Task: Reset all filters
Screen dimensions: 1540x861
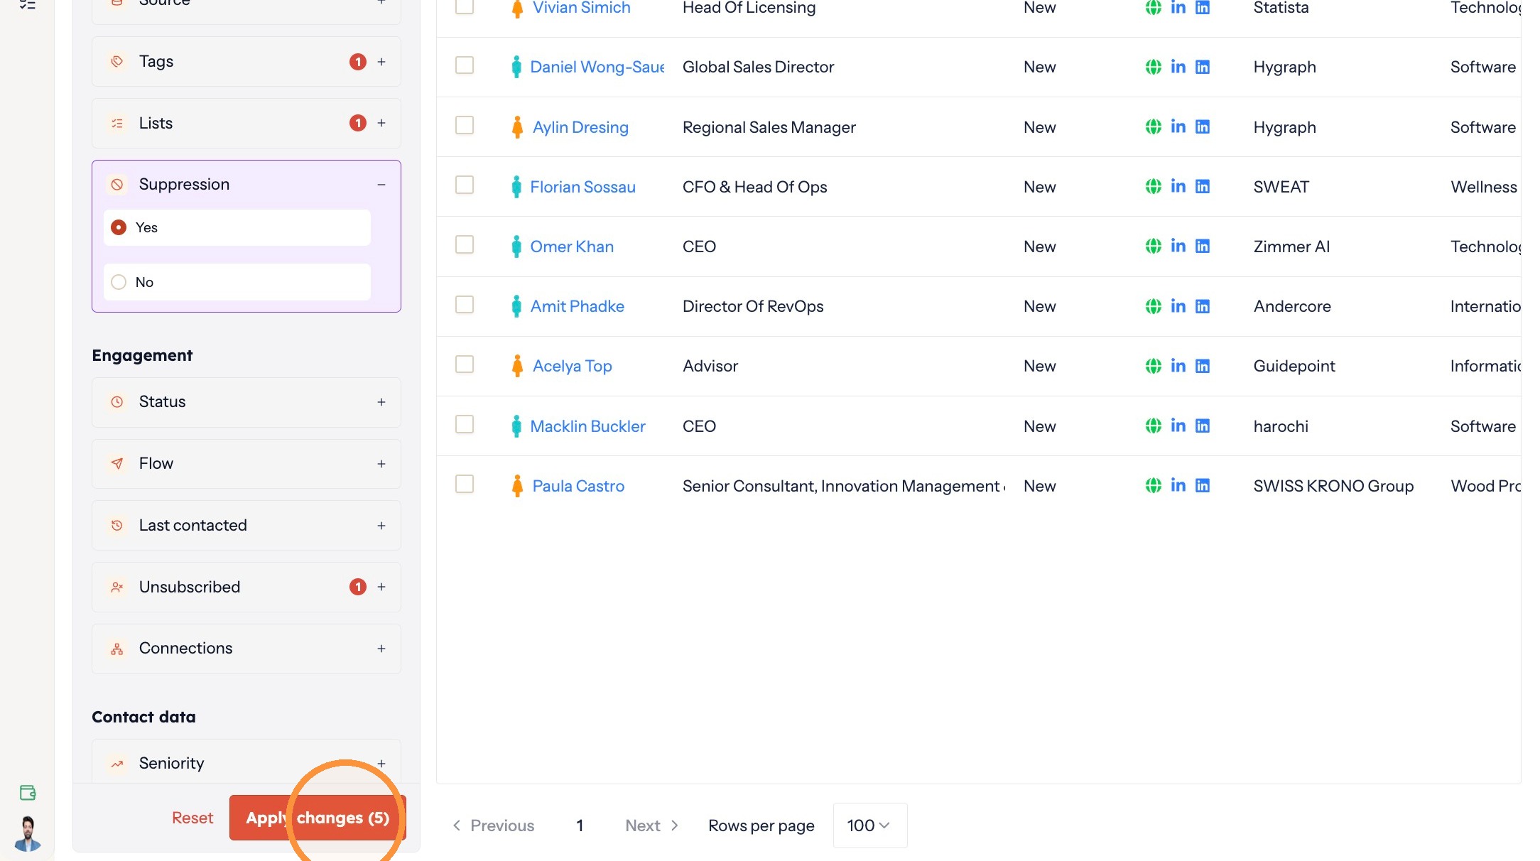Action: point(192,818)
